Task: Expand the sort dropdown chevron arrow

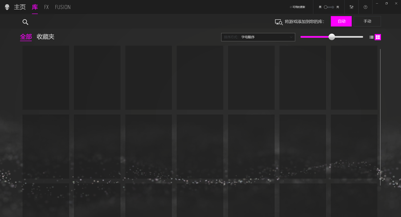Action: tap(291, 37)
